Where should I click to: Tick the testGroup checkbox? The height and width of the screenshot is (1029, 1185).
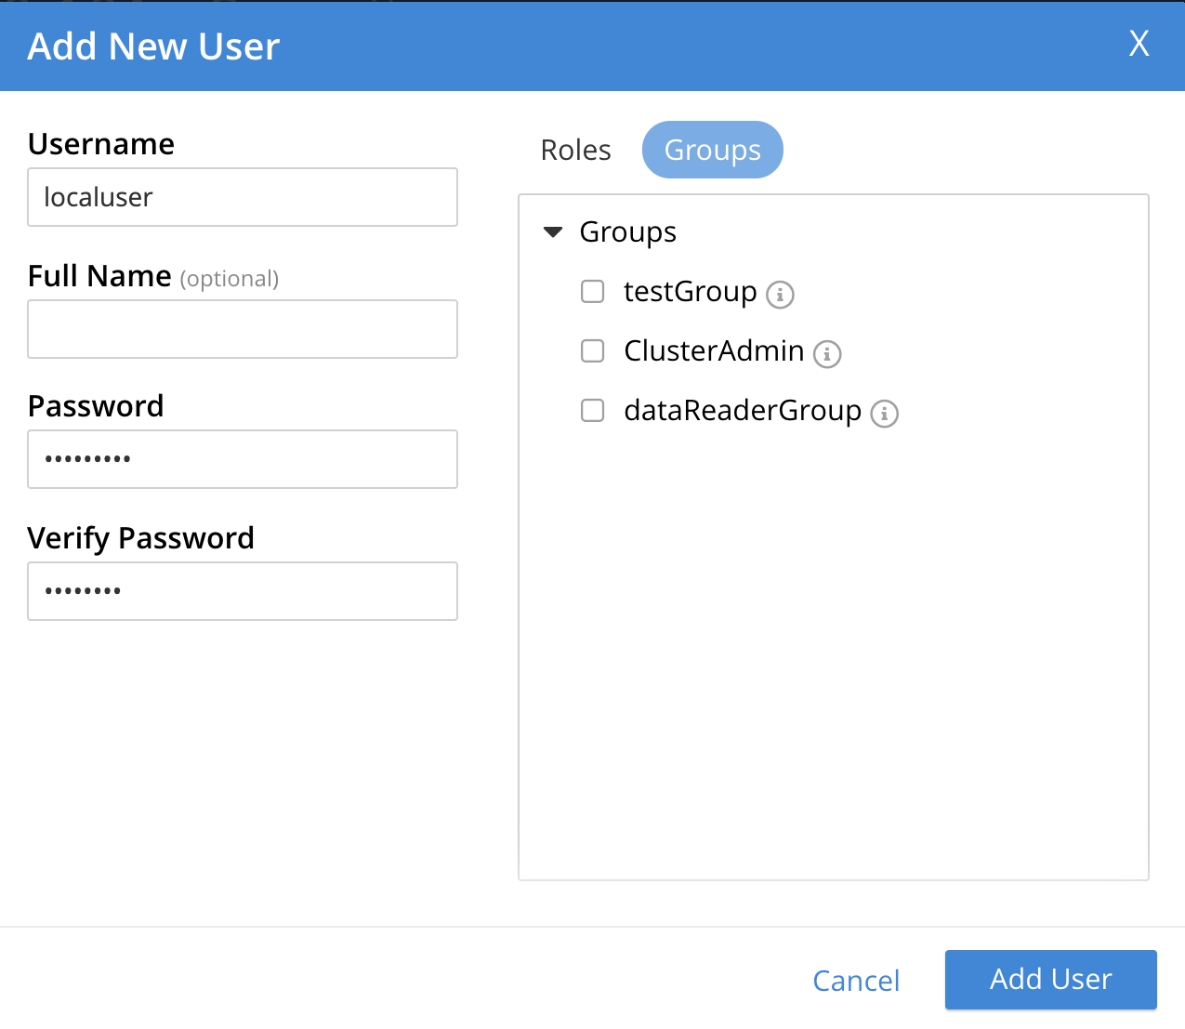[x=592, y=292]
